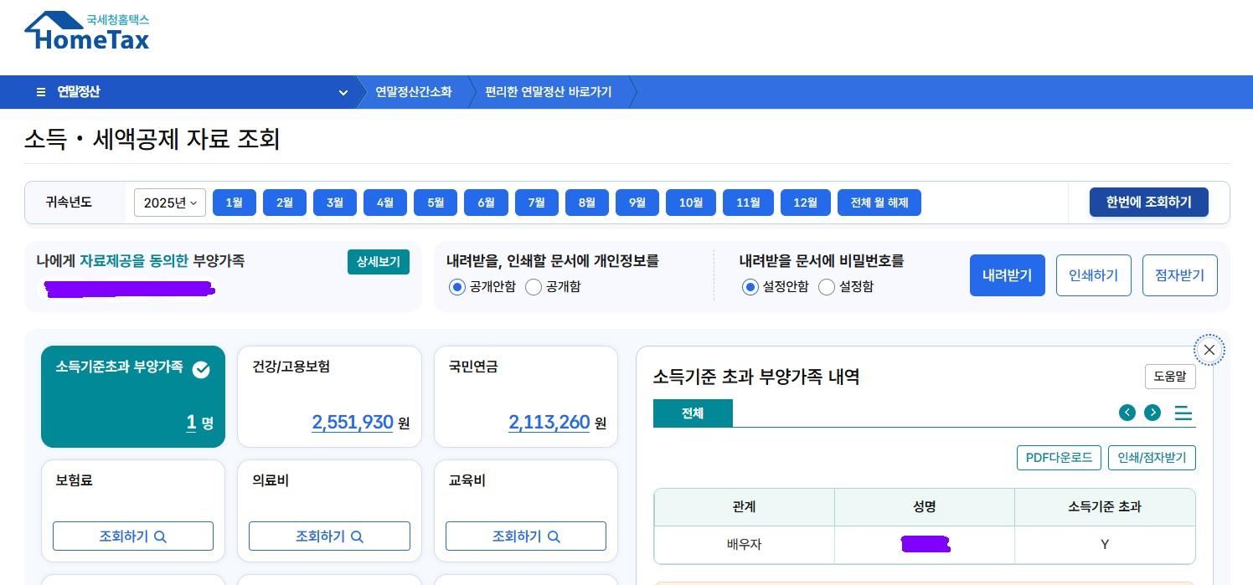Screen dimensions: 1253x585
Task: Select the 7월 month filter
Action: [537, 203]
